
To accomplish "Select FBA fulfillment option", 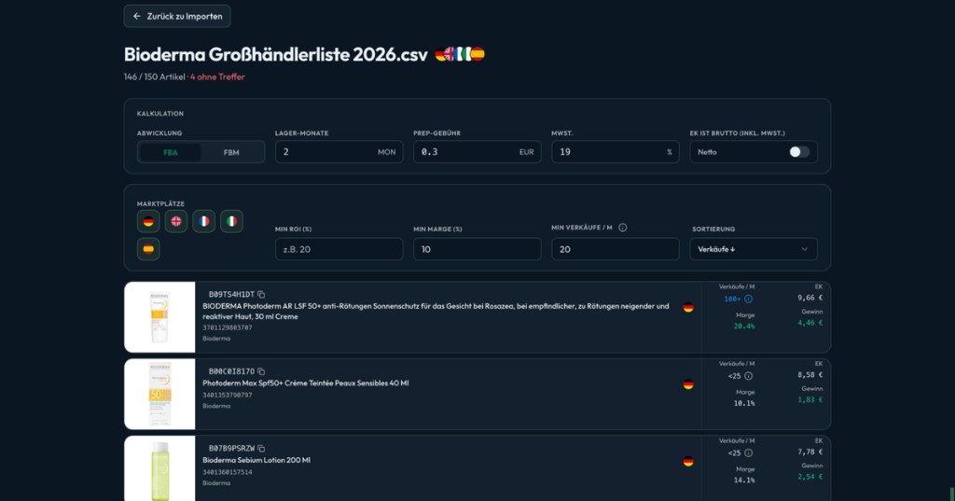I will pyautogui.click(x=171, y=152).
